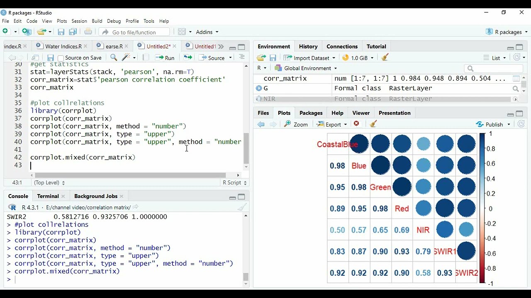The height and width of the screenshot is (298, 531).
Task: Switch to the Packages tab
Action: (x=311, y=113)
